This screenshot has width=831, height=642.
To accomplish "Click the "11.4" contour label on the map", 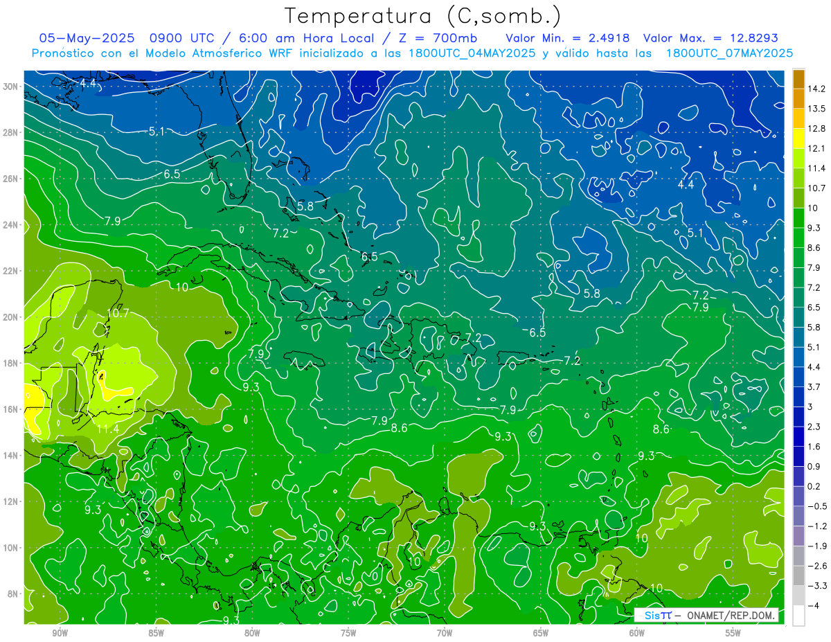I will click(x=107, y=429).
